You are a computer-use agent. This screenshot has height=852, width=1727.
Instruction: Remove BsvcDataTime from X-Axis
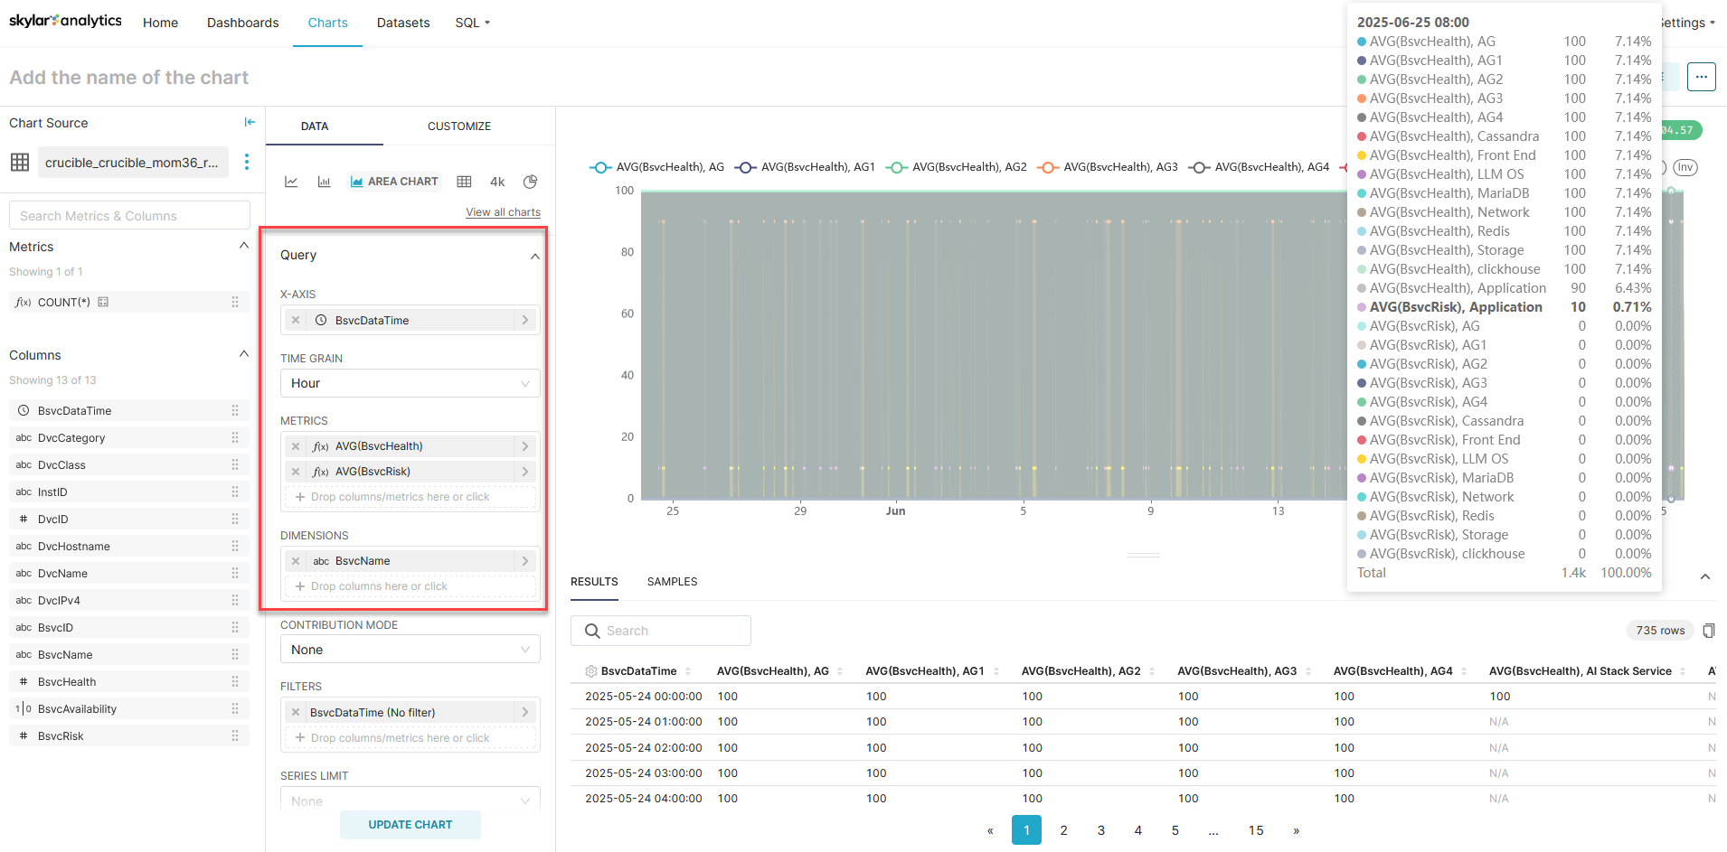pos(296,320)
